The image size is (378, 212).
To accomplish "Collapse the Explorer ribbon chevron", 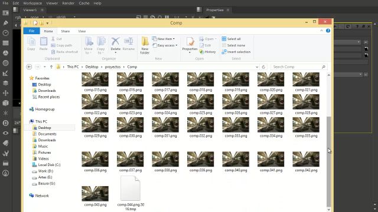I will (x=321, y=31).
